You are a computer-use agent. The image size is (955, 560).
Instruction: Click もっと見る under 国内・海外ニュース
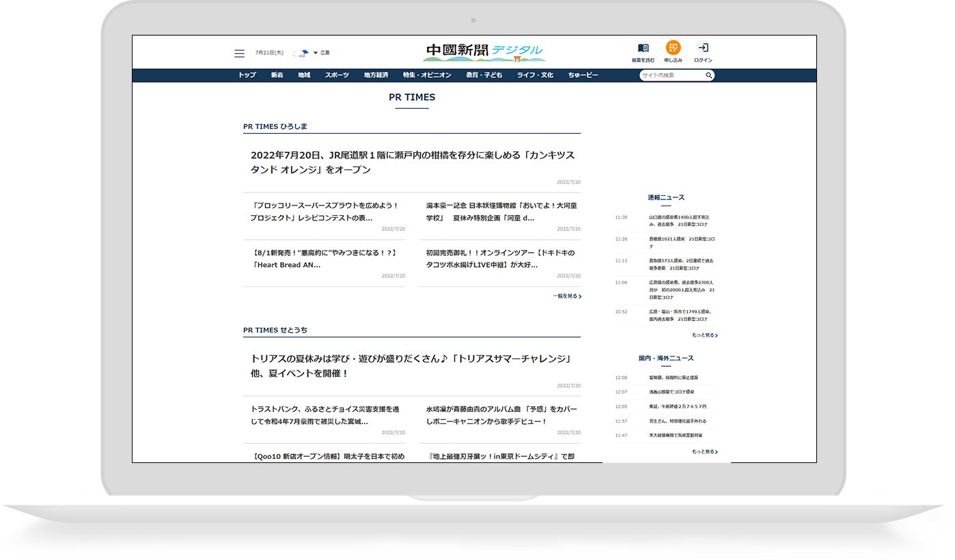pyautogui.click(x=704, y=451)
